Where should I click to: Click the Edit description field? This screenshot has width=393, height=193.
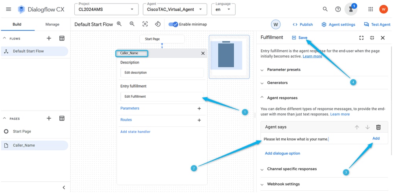162,73
